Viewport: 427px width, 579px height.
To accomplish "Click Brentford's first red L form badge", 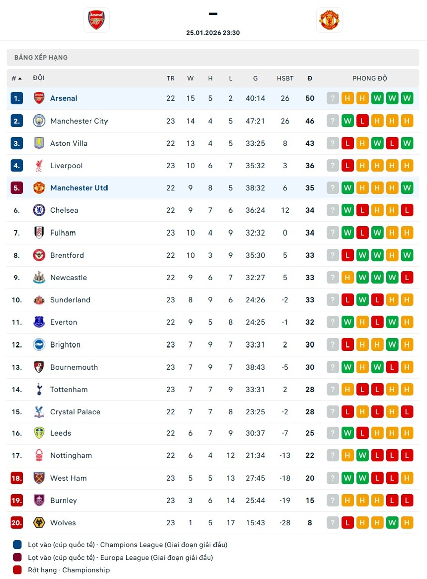I will click(347, 255).
